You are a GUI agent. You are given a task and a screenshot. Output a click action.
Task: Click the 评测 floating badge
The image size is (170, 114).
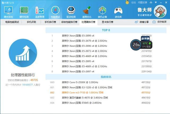[145, 39]
